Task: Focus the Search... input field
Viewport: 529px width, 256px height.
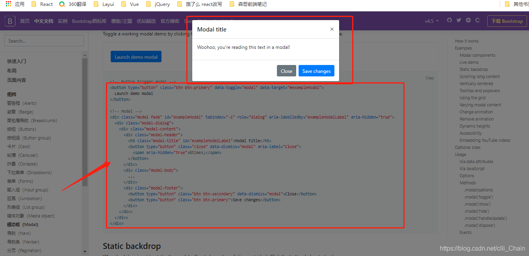Action: click(x=44, y=41)
